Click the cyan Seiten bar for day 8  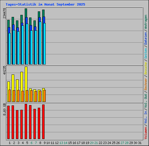tap(40, 43)
